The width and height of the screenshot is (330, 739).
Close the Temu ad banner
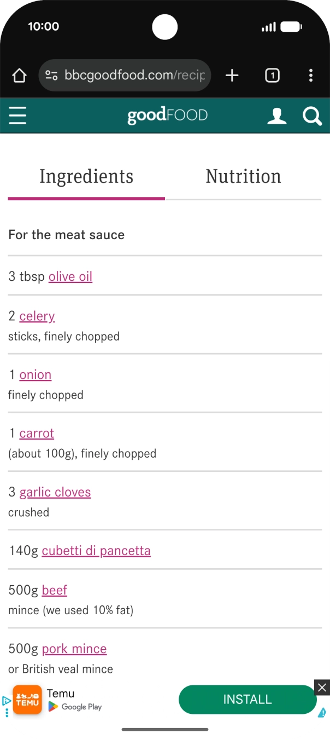[322, 688]
